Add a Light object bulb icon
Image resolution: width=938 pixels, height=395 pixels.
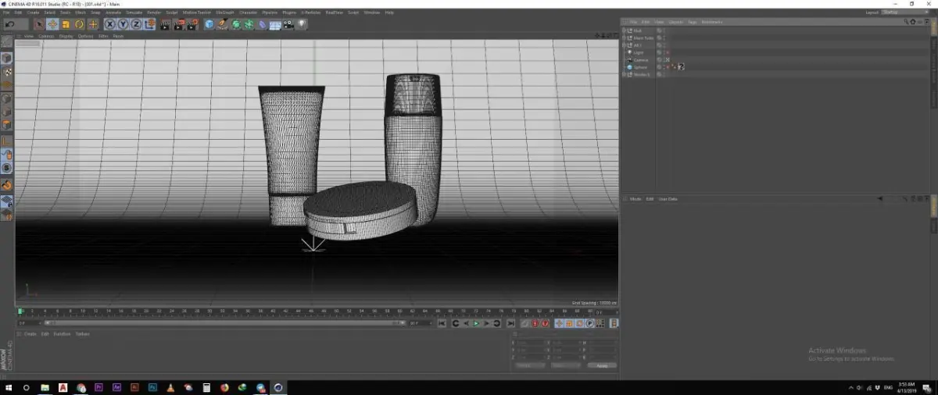(x=301, y=25)
